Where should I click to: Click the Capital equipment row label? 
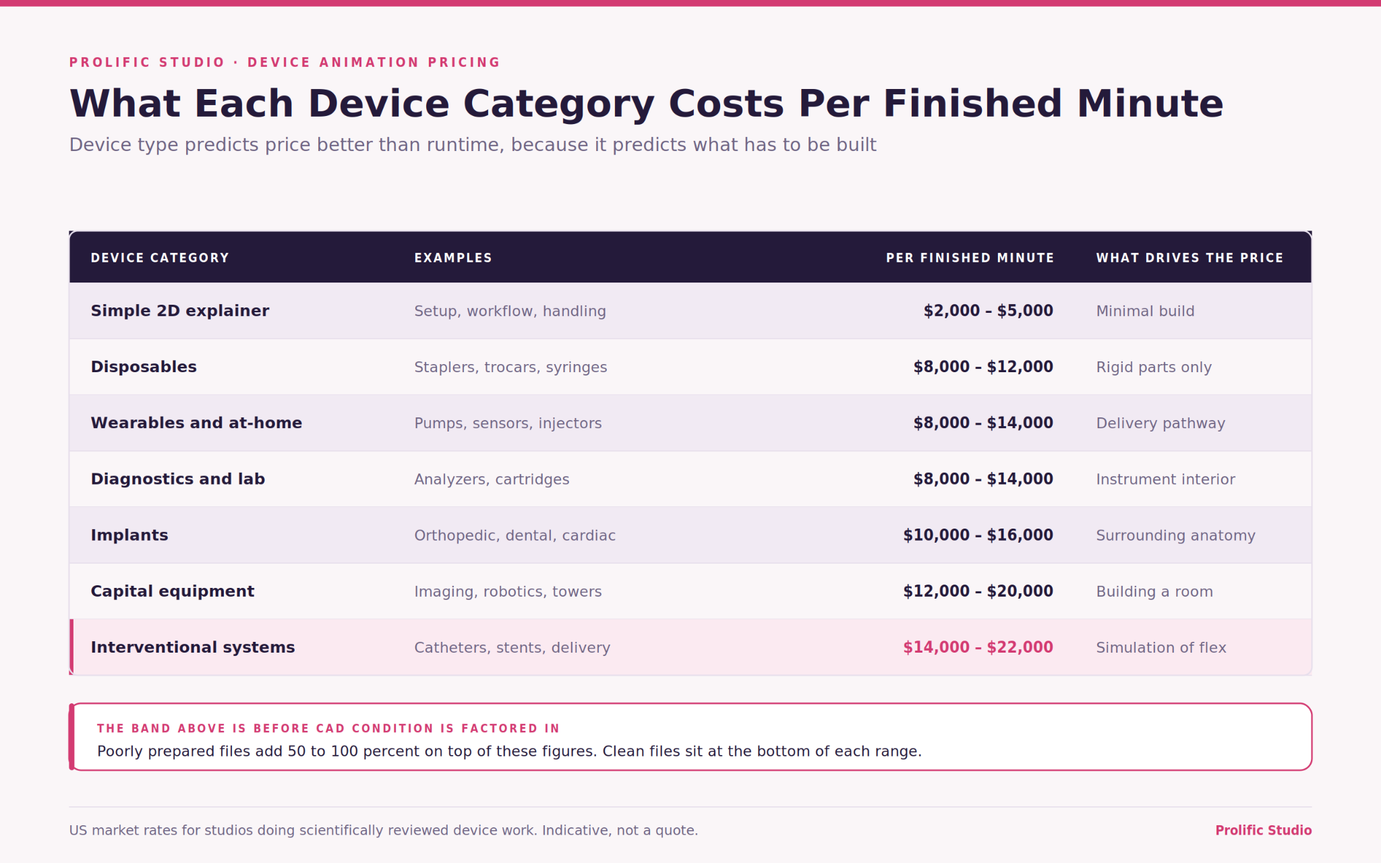(173, 591)
